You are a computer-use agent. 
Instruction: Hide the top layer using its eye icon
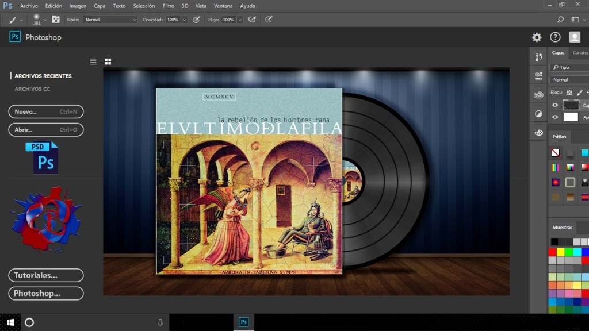point(555,105)
